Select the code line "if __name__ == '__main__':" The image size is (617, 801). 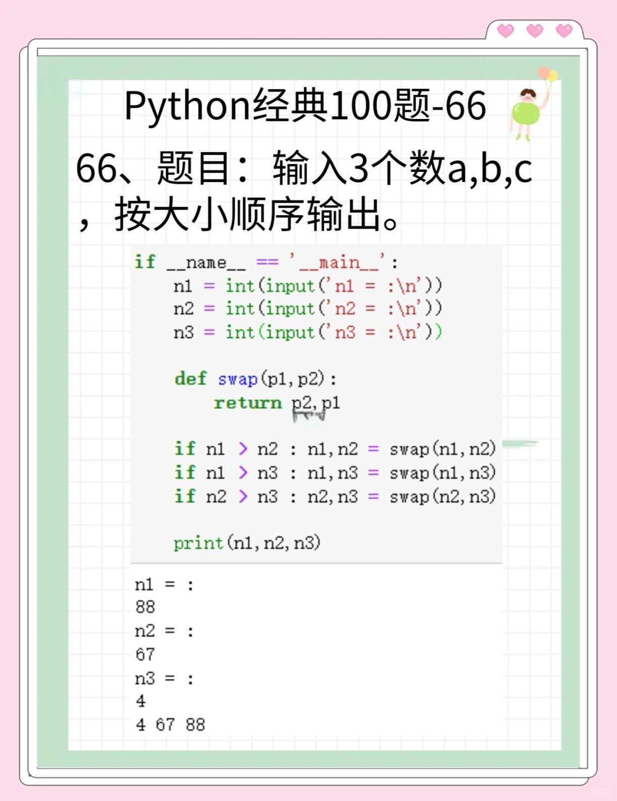point(266,262)
